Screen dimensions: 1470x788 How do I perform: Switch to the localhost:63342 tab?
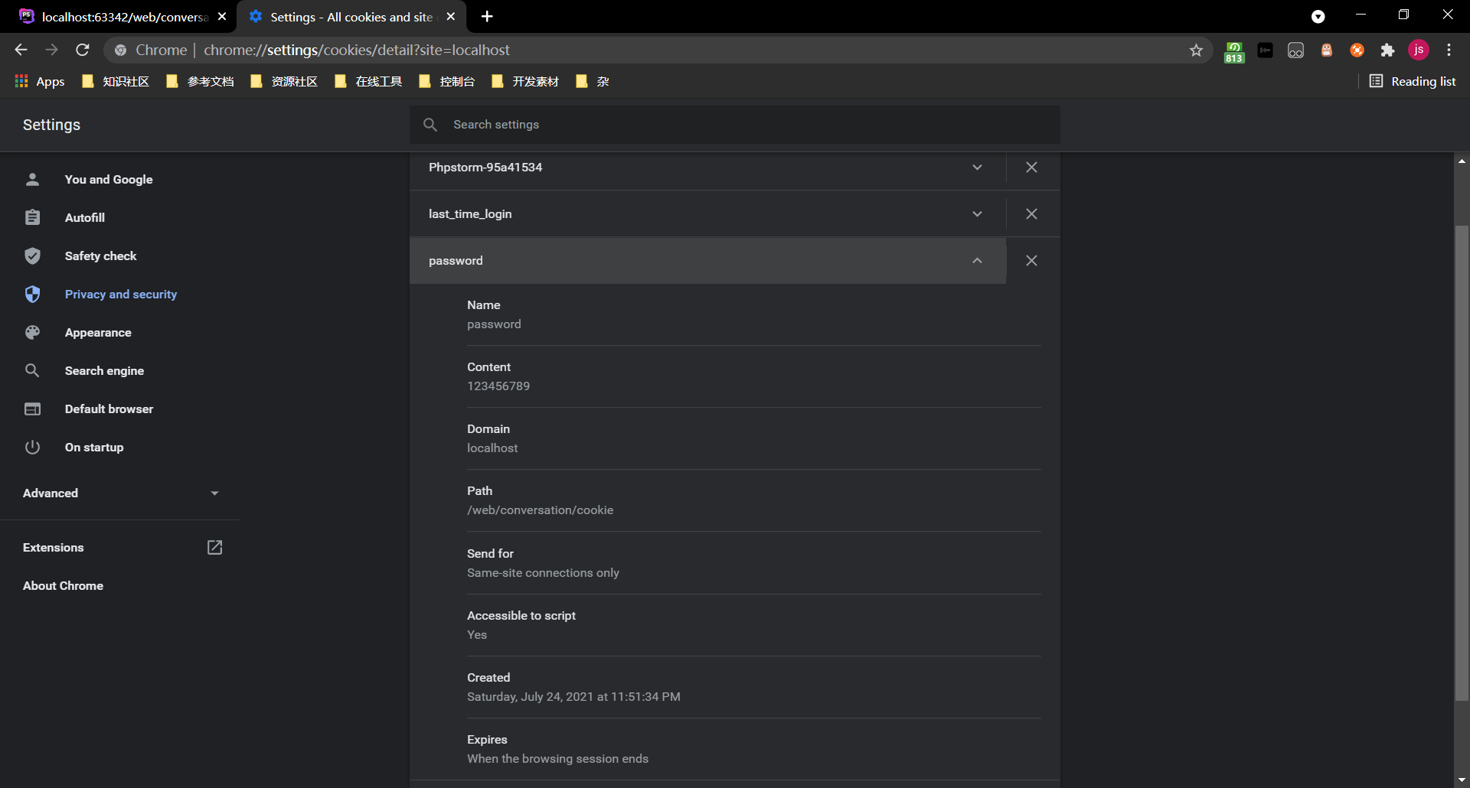(115, 16)
